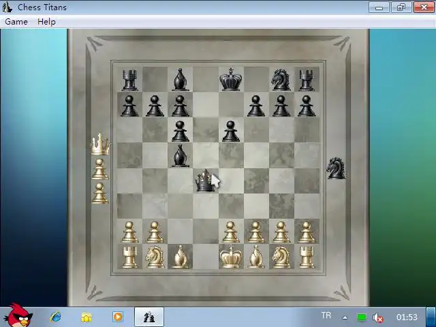Viewport: 436px width, 327px height.
Task: Click the captured white queen beside the board
Action: point(100,144)
